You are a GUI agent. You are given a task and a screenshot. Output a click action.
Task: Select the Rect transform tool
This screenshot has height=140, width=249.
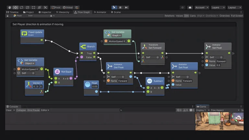tap(33, 7)
